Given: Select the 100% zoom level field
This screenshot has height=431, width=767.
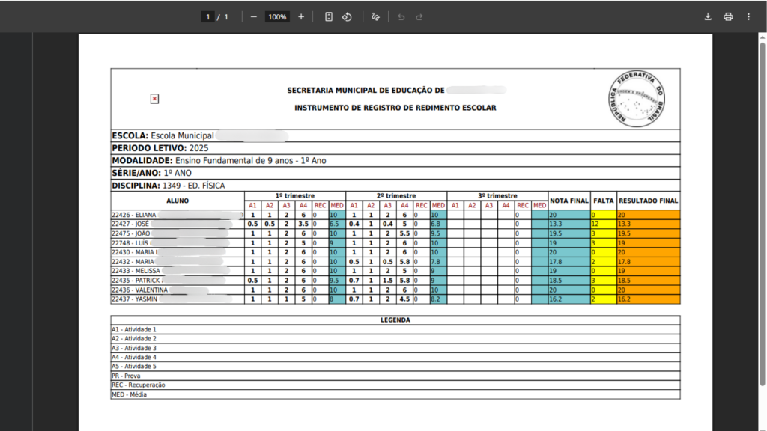Looking at the screenshot, I should (x=277, y=16).
